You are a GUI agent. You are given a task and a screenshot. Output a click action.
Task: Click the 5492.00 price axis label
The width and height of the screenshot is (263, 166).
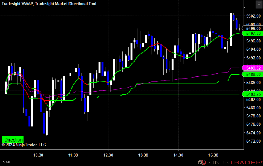(253, 58)
